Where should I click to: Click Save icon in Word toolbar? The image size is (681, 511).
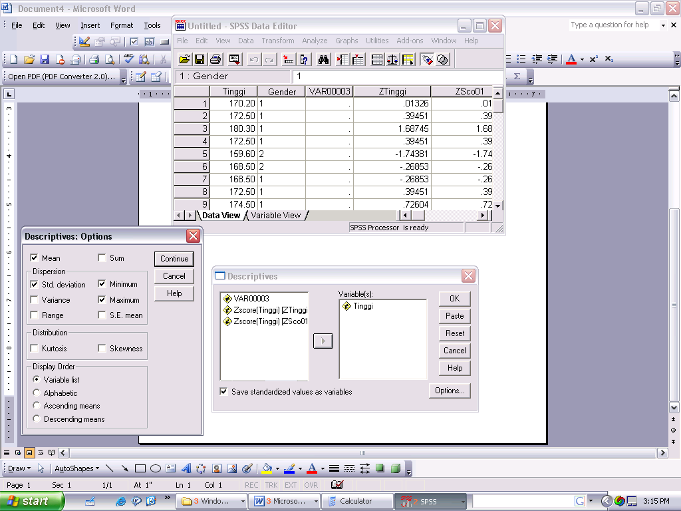45,59
